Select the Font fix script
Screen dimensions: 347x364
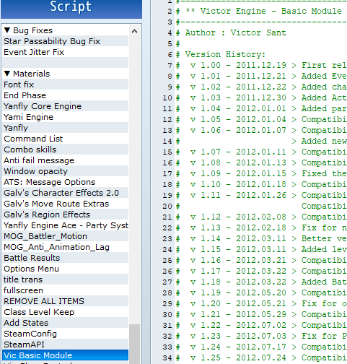(x=65, y=84)
